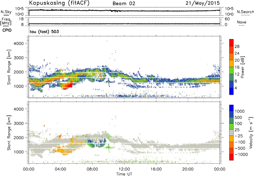Screen dimensions: 254x176
Task: Click the blue bottom of the power color bar
Action: (231, 91)
